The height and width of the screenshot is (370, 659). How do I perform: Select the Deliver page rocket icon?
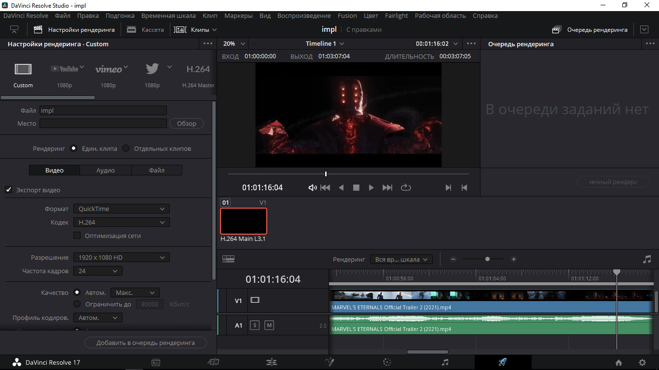tap(502, 362)
